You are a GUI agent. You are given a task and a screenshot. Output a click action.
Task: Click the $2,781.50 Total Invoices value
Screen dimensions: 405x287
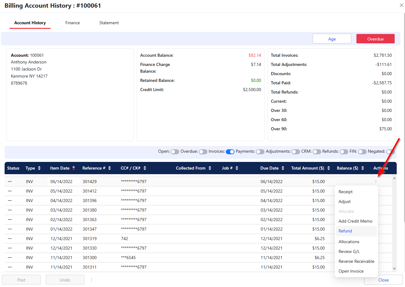383,55
